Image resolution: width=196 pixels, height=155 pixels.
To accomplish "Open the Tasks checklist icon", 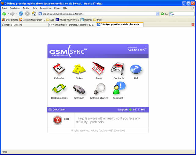I will click(99, 68).
